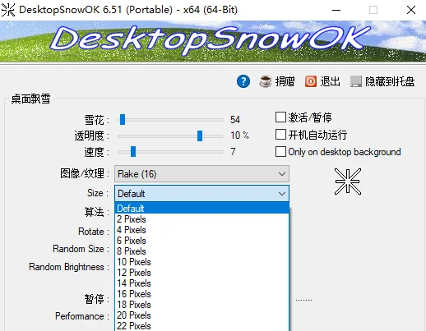
Task: Minimize the DesktopSnowOK window
Action: pyautogui.click(x=336, y=10)
